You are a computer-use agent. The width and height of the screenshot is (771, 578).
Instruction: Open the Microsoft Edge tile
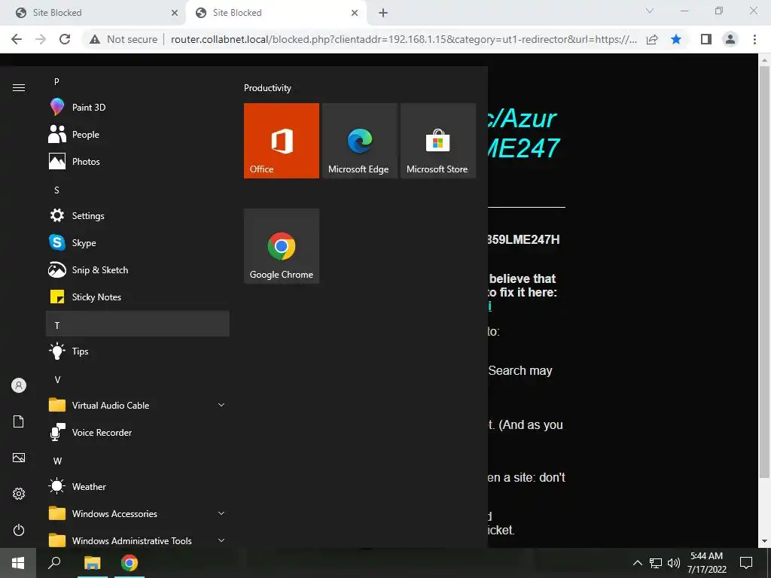359,141
